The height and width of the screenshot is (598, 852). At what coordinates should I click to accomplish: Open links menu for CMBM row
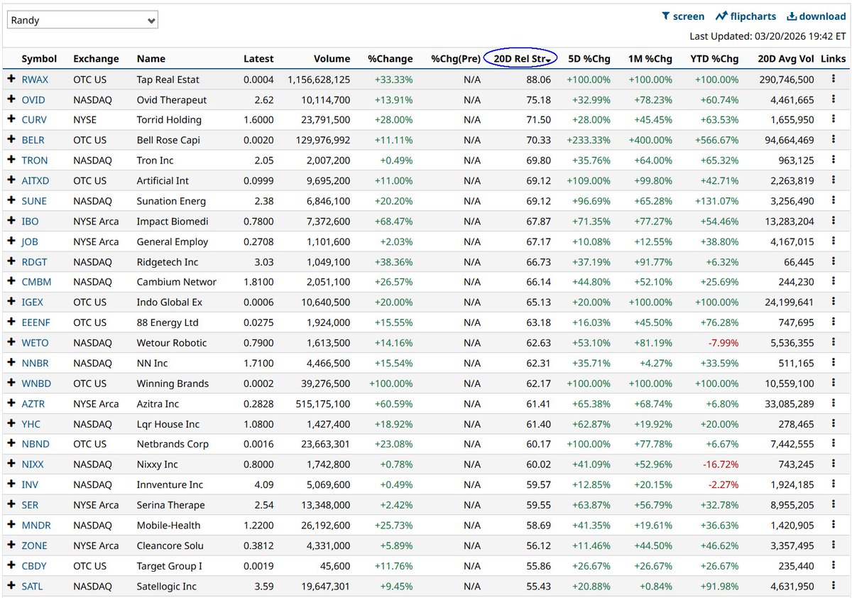[x=833, y=282]
